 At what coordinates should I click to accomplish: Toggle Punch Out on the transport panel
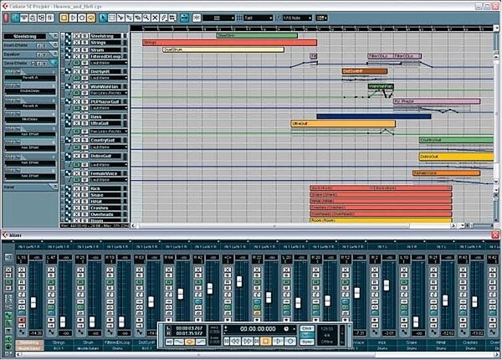click(201, 342)
